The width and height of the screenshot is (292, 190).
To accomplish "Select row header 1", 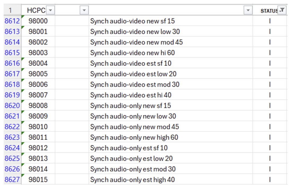I will (12, 10).
